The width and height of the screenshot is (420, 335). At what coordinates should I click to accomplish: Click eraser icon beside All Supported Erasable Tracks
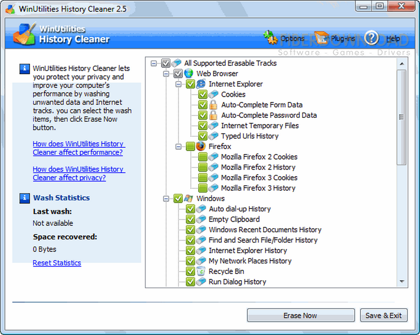[176, 63]
